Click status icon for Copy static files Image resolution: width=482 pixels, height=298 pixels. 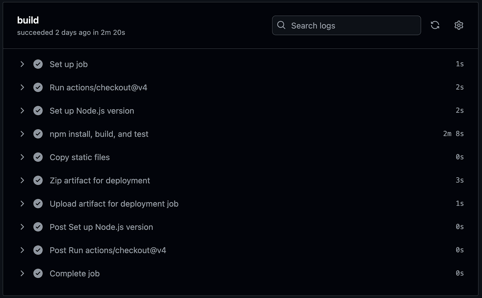pos(38,157)
